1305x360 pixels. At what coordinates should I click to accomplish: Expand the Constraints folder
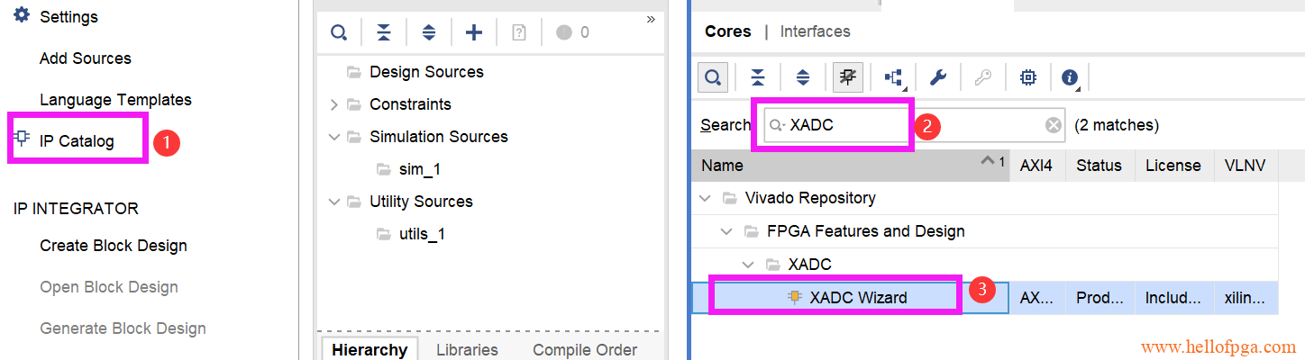(x=334, y=104)
